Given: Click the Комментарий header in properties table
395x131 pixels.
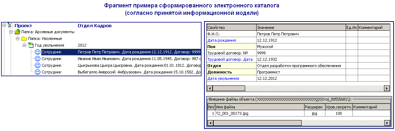Looking at the screenshot, I should [x=374, y=28].
